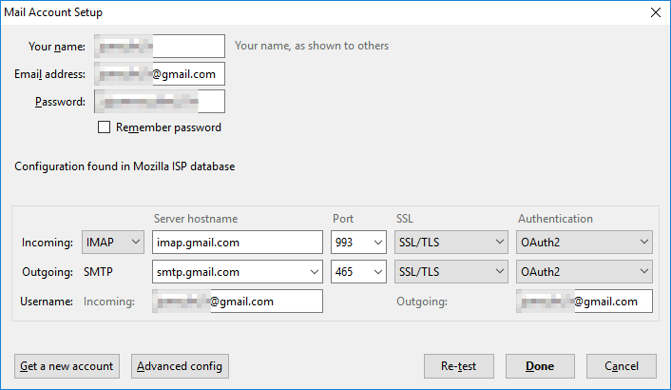
Task: Click the Get a new account button
Action: (67, 366)
